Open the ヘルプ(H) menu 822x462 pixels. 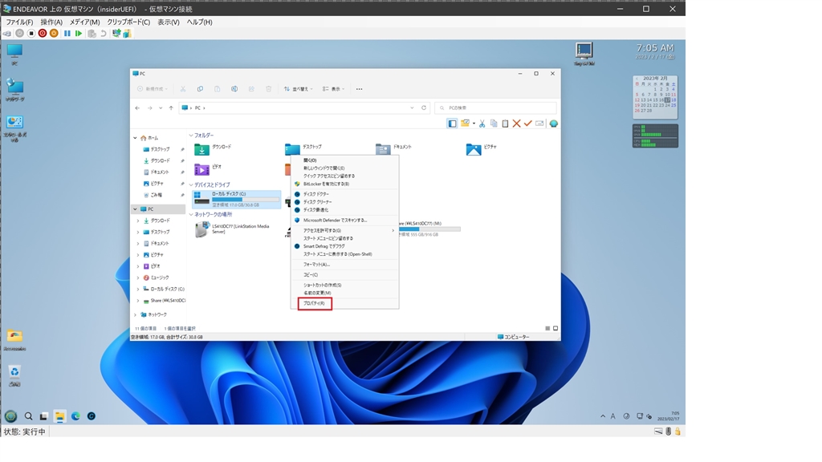pos(200,22)
